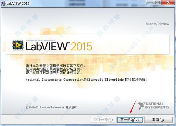This screenshot has width=176, height=126.
Task: Click the line '运行本次安装之前请退出所有其它程序。'
Action: coord(55,66)
